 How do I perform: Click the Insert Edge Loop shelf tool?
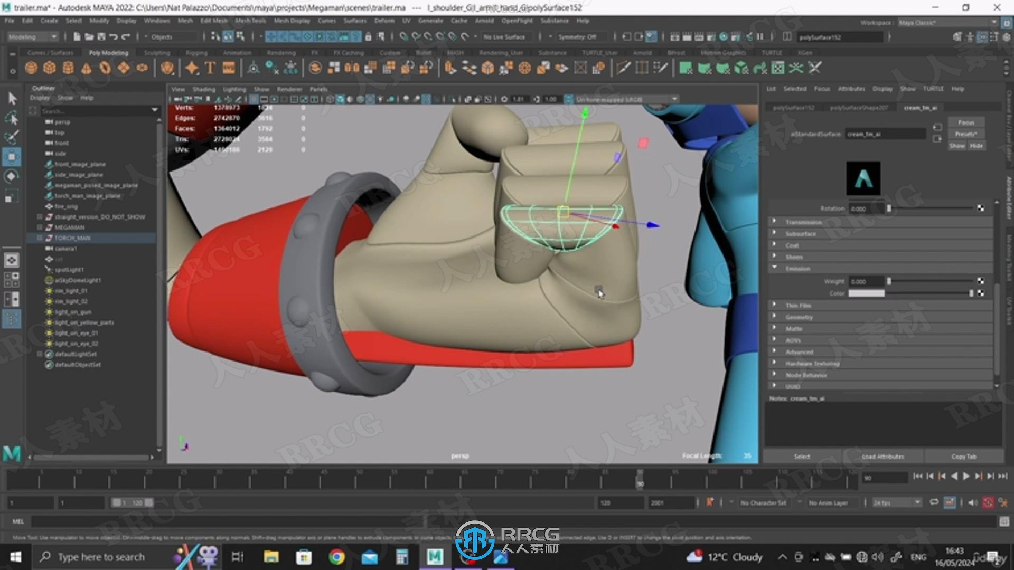pos(642,68)
